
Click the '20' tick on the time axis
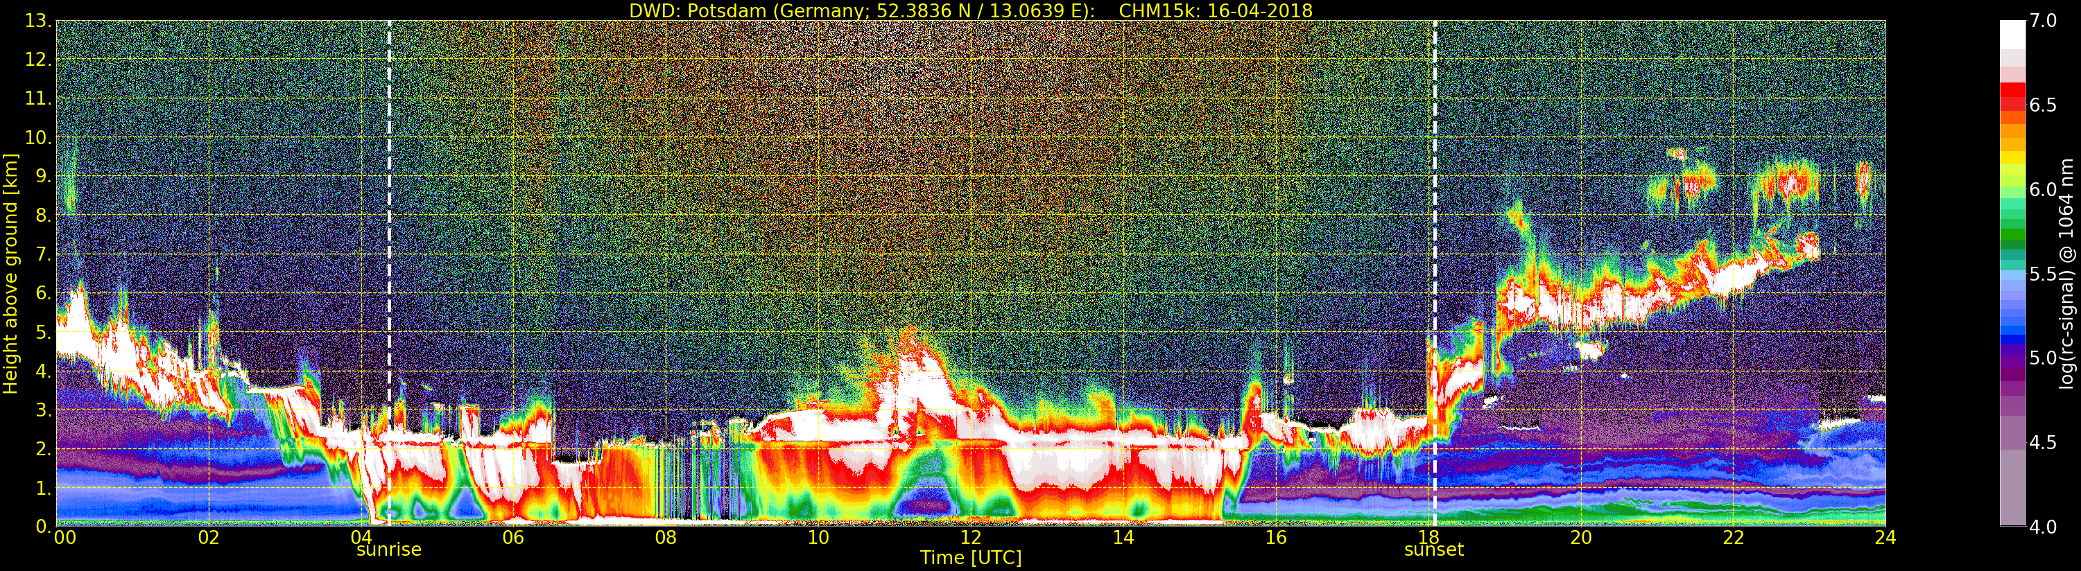(x=1581, y=538)
